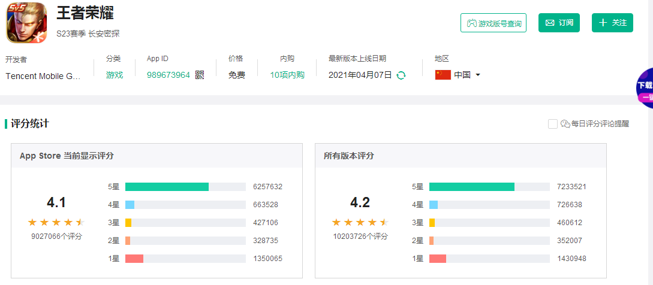The height and width of the screenshot is (285, 653).
Task: Open the 中国 region selector
Action: (x=462, y=75)
